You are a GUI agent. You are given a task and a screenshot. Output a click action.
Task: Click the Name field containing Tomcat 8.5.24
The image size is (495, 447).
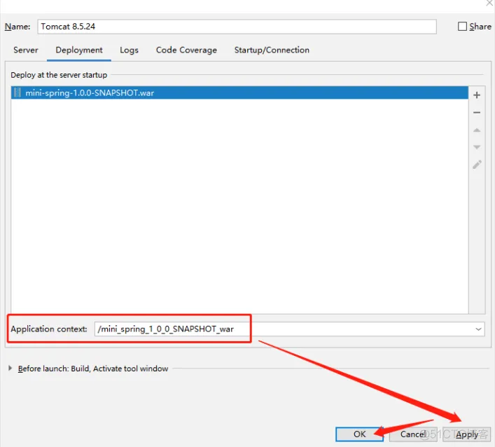[236, 27]
